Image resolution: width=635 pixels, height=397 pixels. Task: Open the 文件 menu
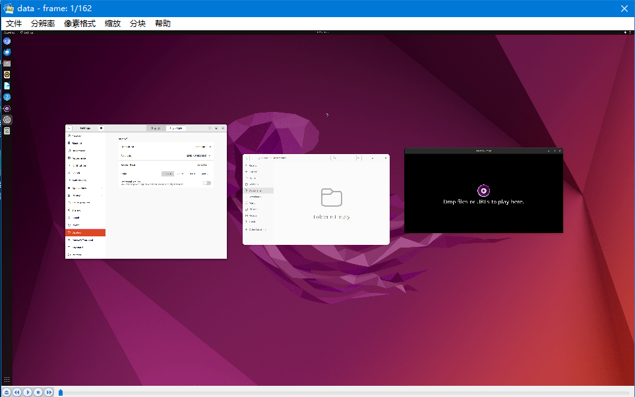(14, 24)
